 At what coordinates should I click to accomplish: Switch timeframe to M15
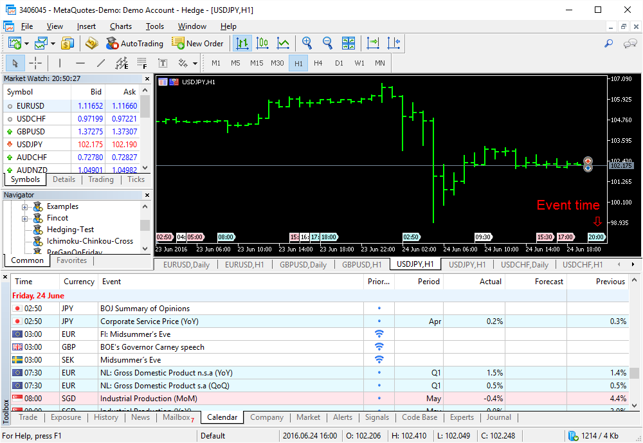[x=257, y=63]
